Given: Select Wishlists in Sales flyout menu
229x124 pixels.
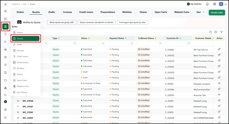Looking at the screenshot, I should point(26,68).
